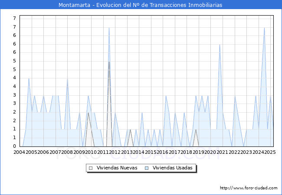Click the 2023 x-axis label
Viewport: 282px width, 195px height.
(246, 152)
